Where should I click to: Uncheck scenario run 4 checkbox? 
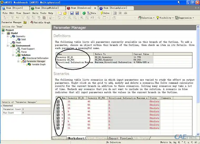[x=58, y=111]
